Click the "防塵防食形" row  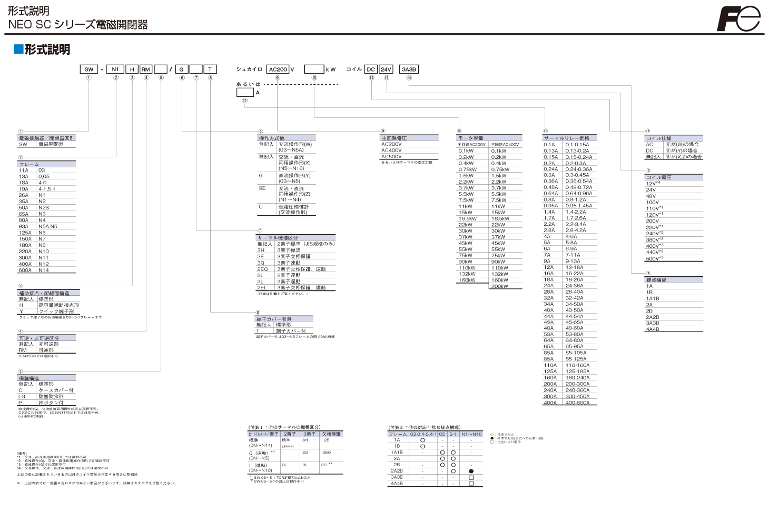(x=47, y=396)
